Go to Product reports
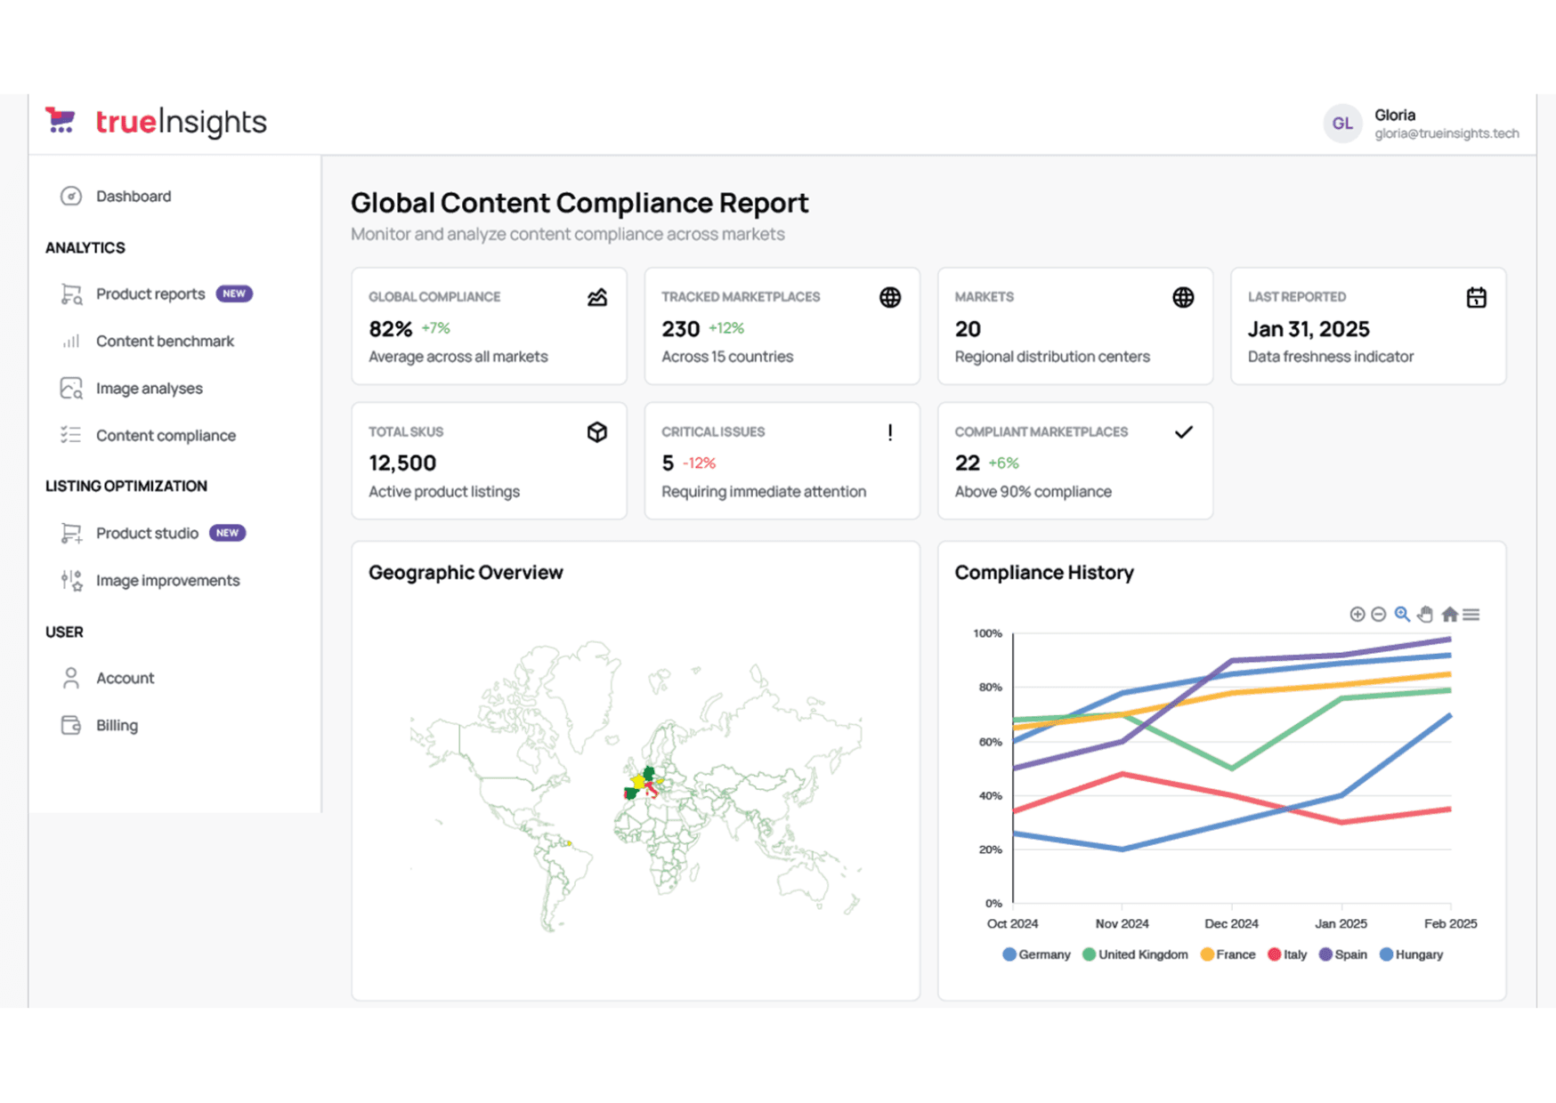This screenshot has width=1556, height=1103. tap(150, 294)
